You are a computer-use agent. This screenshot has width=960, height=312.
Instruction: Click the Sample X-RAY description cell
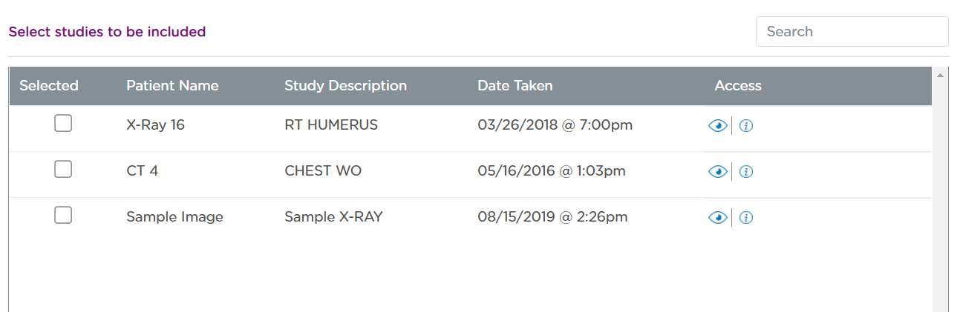(x=333, y=217)
